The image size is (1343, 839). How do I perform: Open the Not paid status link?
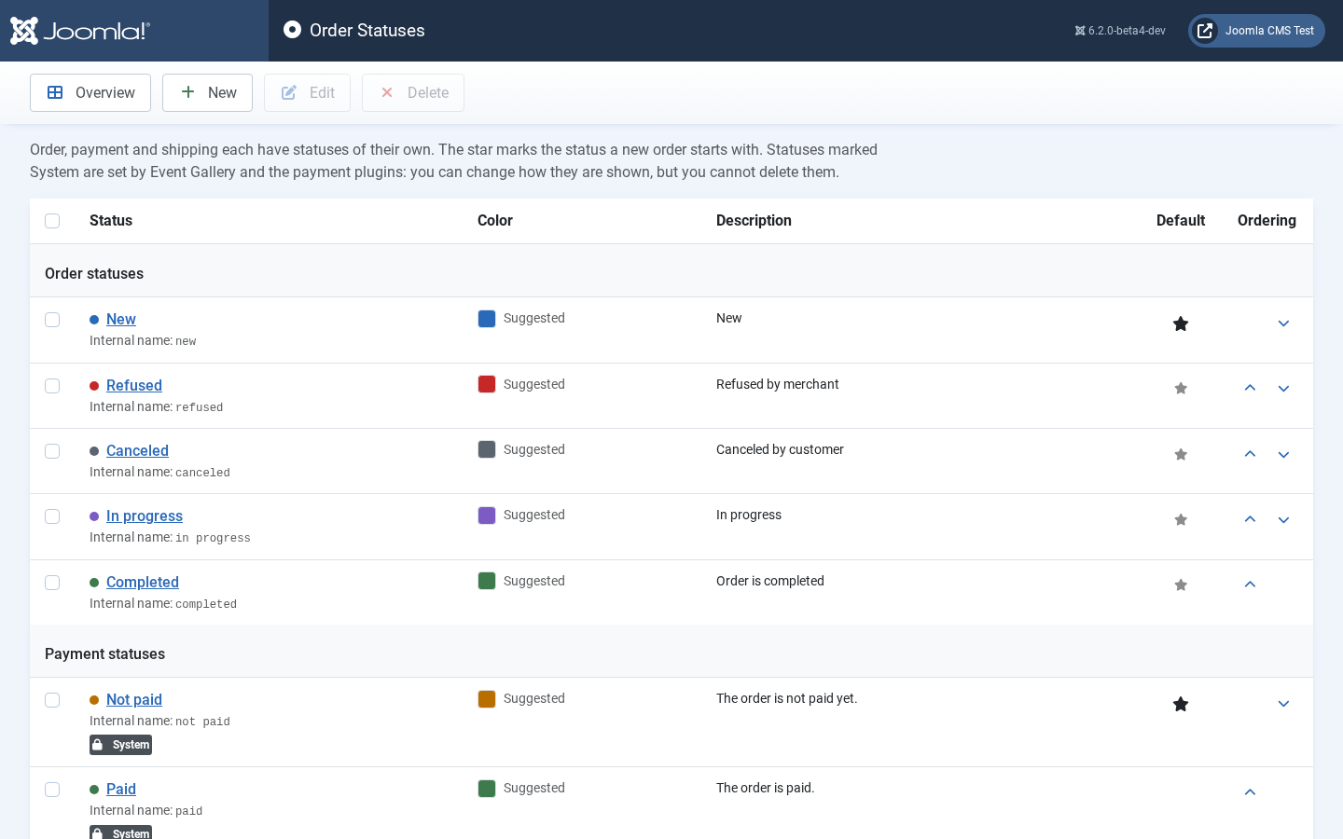(x=134, y=699)
